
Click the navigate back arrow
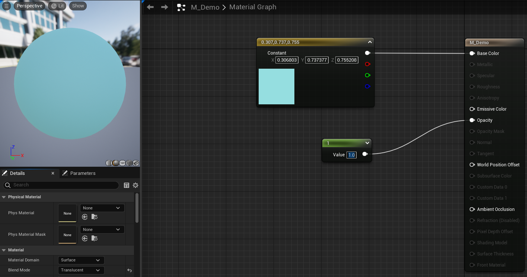click(150, 7)
